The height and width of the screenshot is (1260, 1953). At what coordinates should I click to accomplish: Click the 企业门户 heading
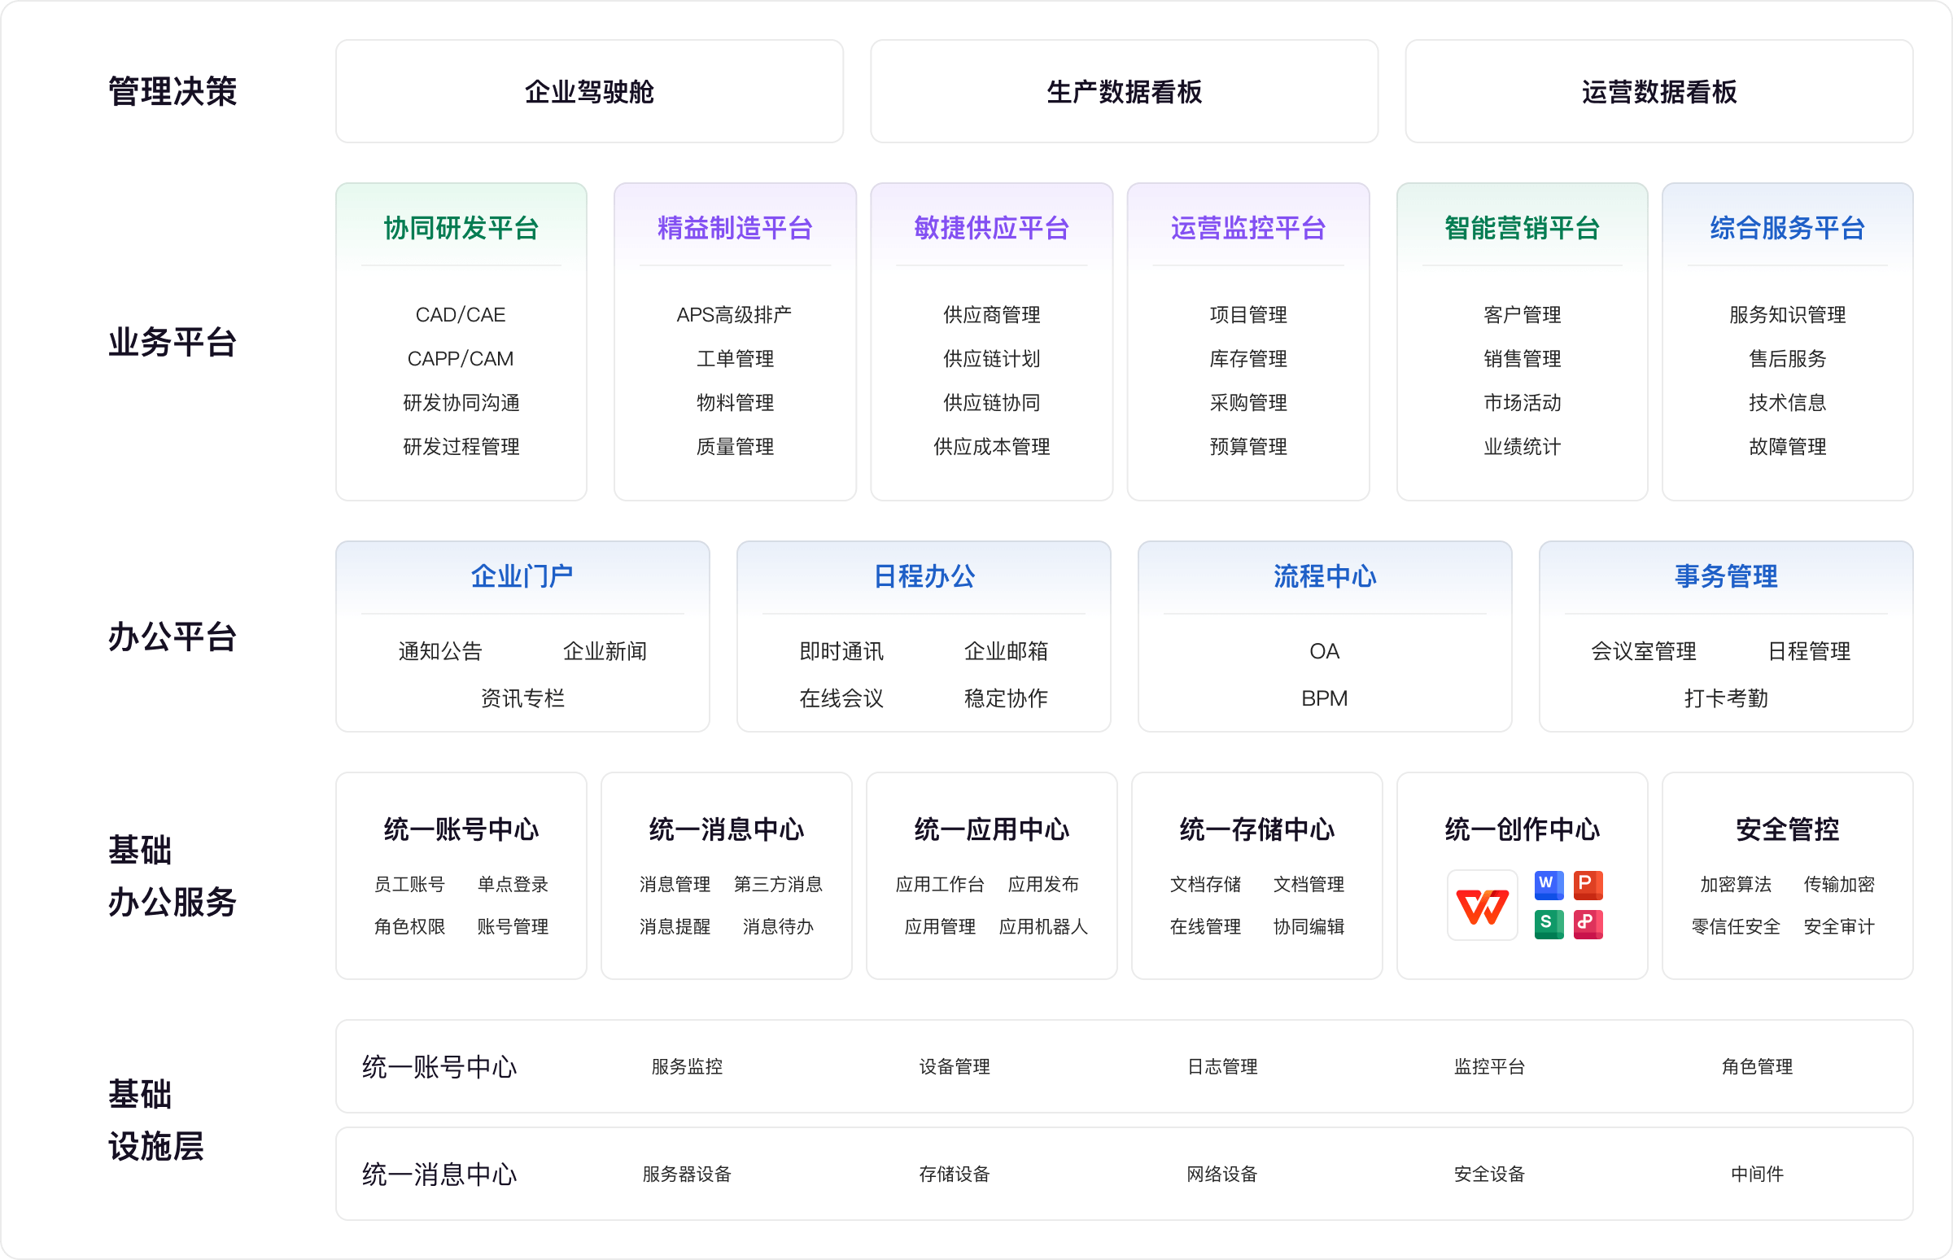click(522, 577)
